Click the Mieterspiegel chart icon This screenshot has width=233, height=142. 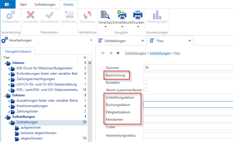click(157, 15)
